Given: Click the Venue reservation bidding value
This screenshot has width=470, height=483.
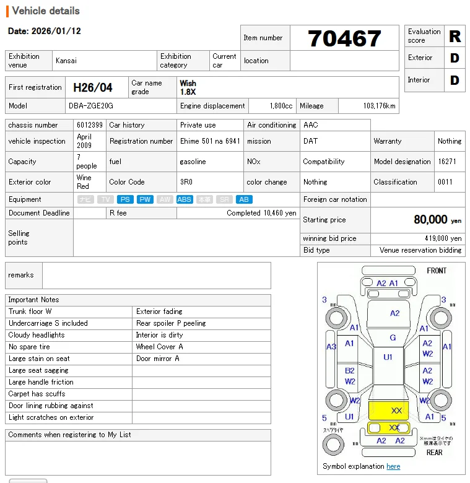Looking at the screenshot, I should click(420, 250).
